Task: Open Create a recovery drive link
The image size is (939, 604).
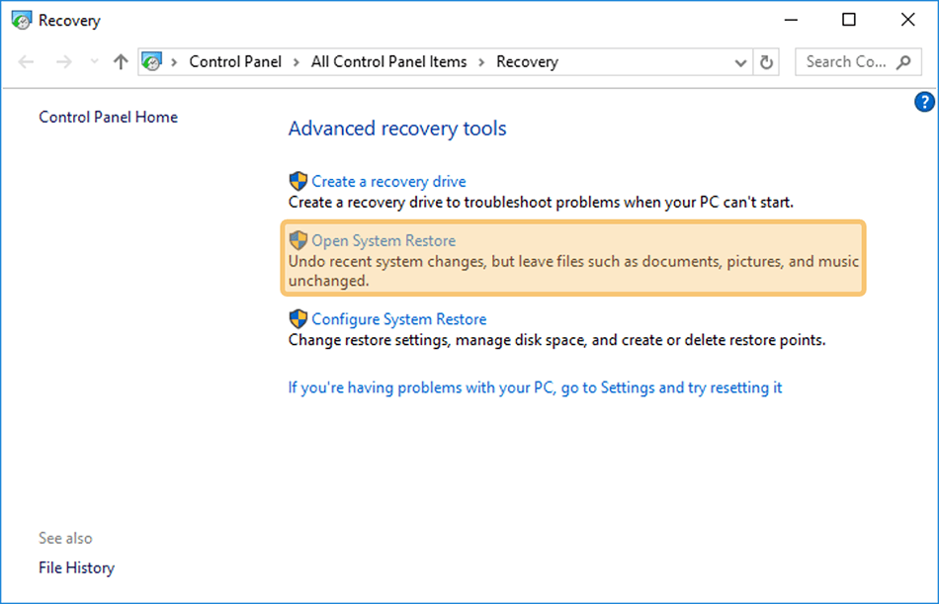Action: tap(388, 182)
